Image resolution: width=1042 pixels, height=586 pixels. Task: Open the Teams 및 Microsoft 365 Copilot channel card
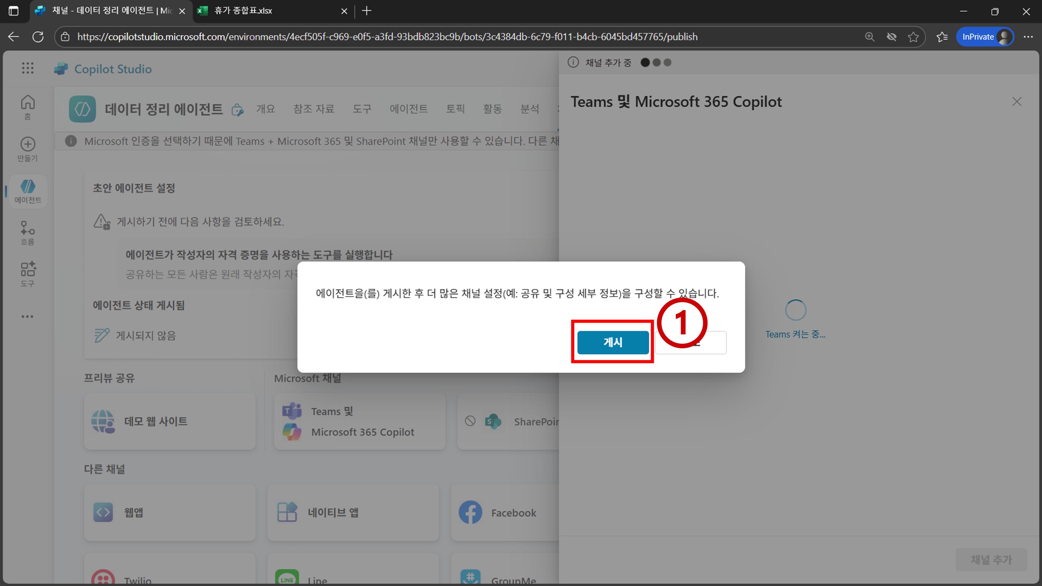point(359,421)
